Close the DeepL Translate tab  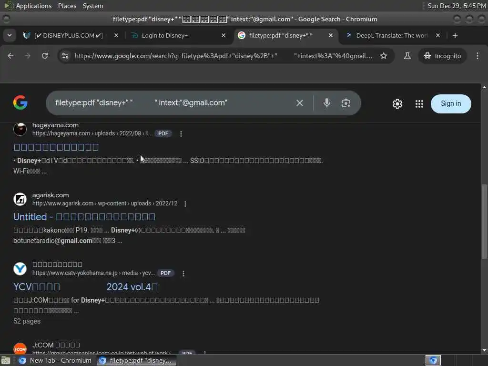[x=438, y=35]
